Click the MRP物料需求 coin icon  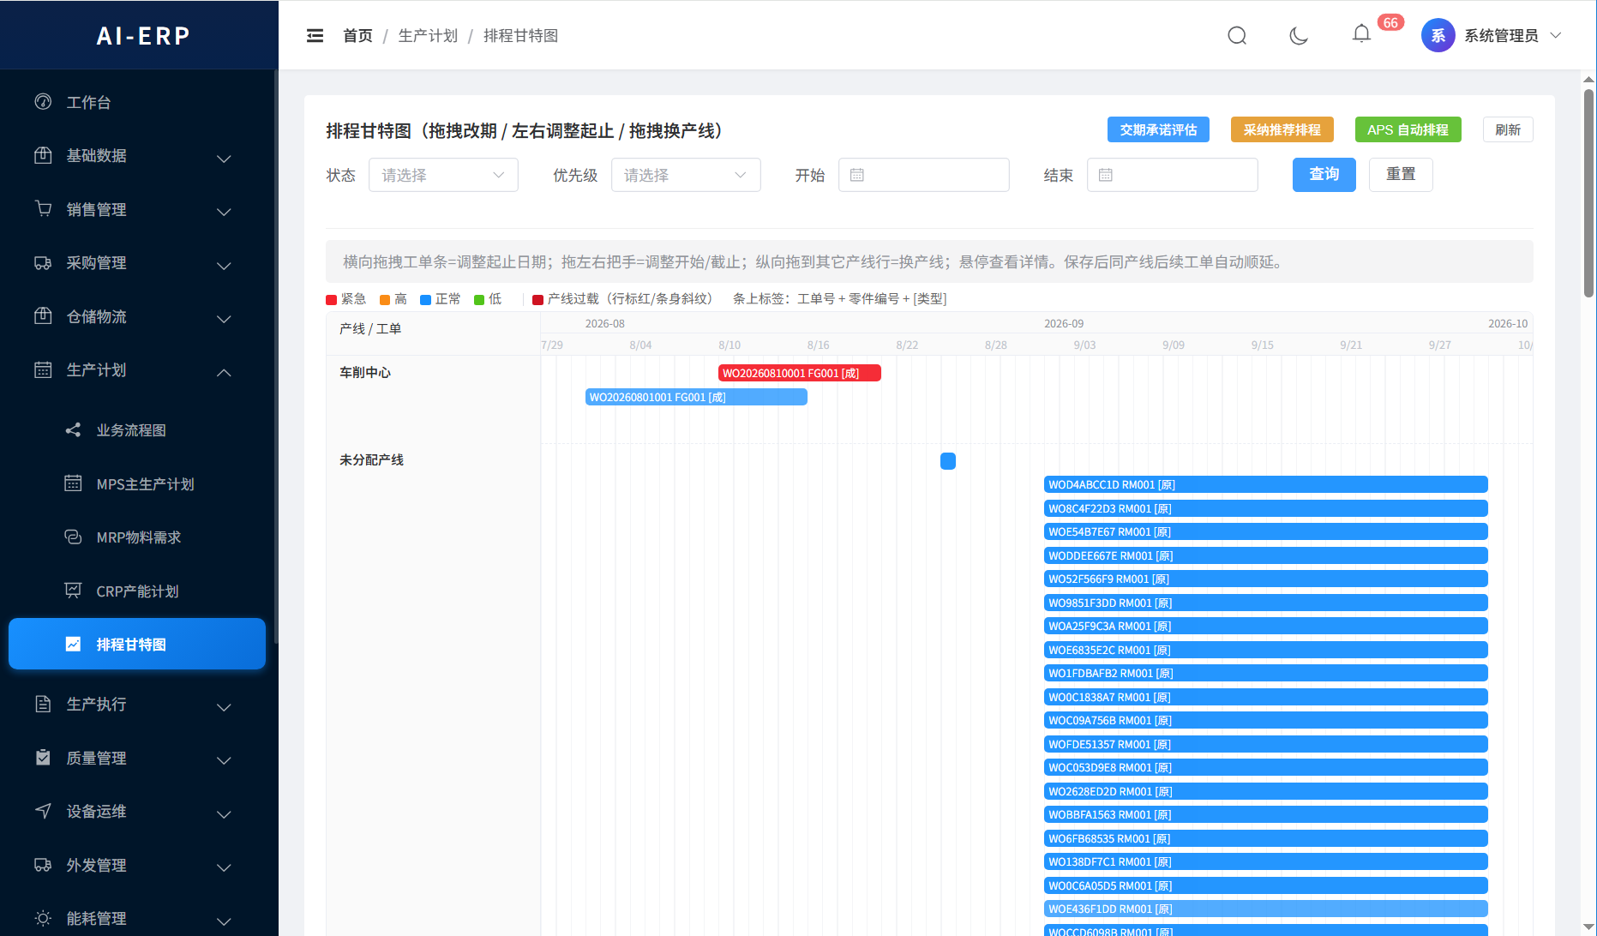point(73,537)
